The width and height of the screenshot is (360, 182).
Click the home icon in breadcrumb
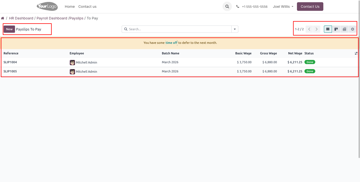2,18
